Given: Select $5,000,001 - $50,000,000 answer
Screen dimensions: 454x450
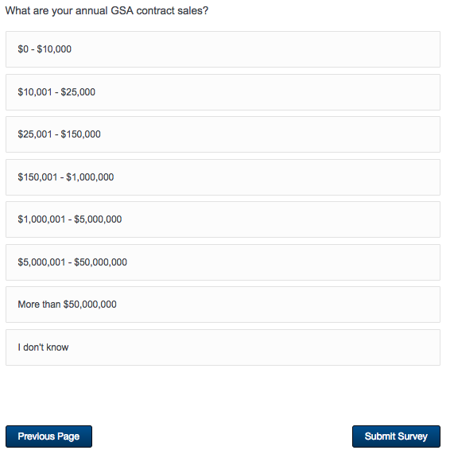Looking at the screenshot, I should (x=223, y=262).
